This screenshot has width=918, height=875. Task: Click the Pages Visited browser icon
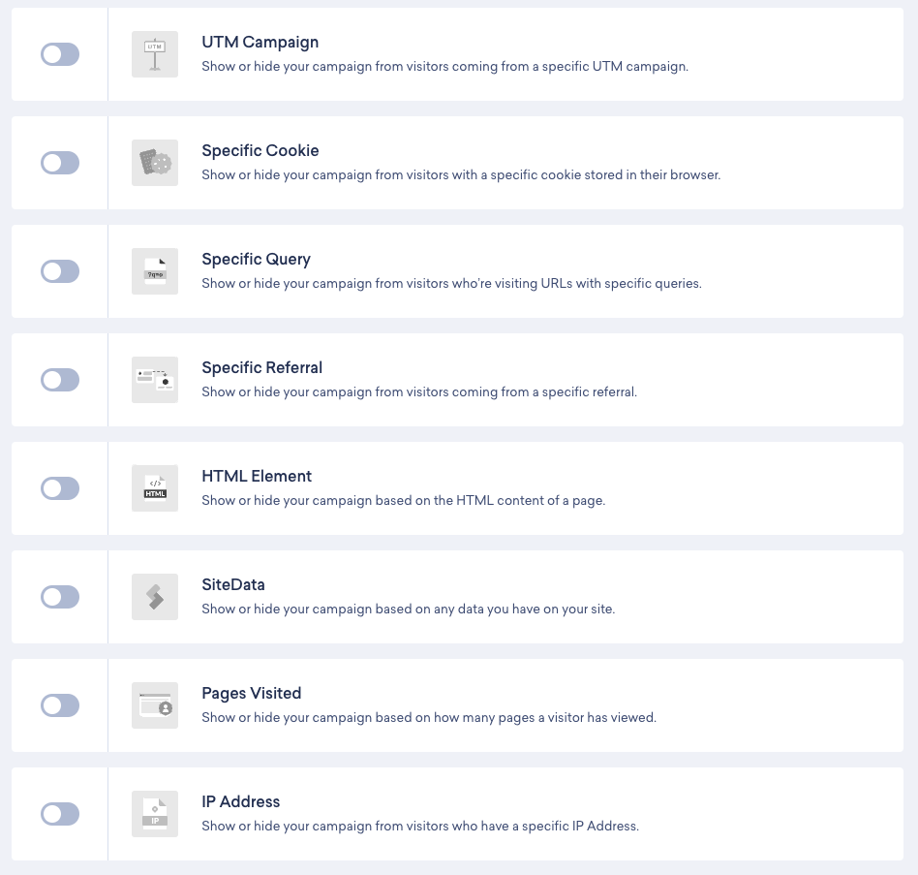(155, 705)
